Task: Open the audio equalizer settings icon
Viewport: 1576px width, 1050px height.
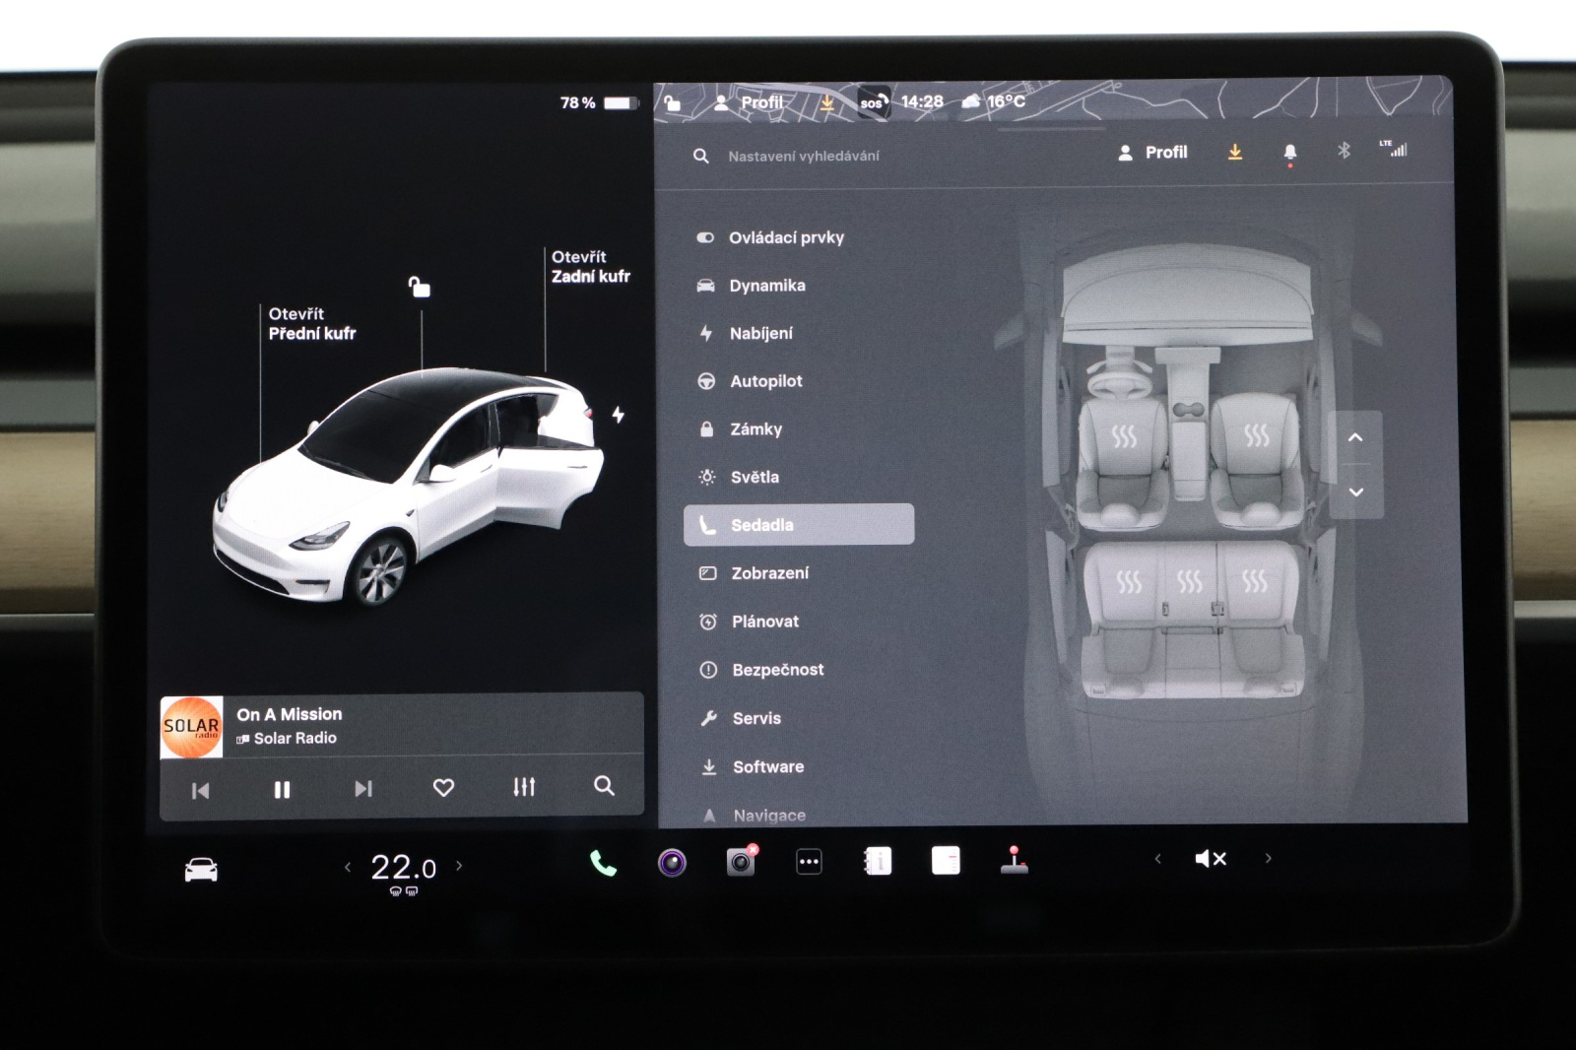Action: [524, 787]
